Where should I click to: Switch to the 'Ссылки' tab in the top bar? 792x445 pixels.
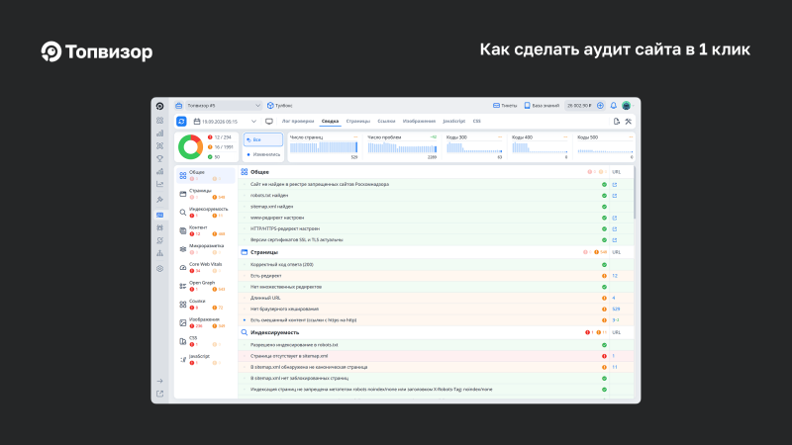386,121
